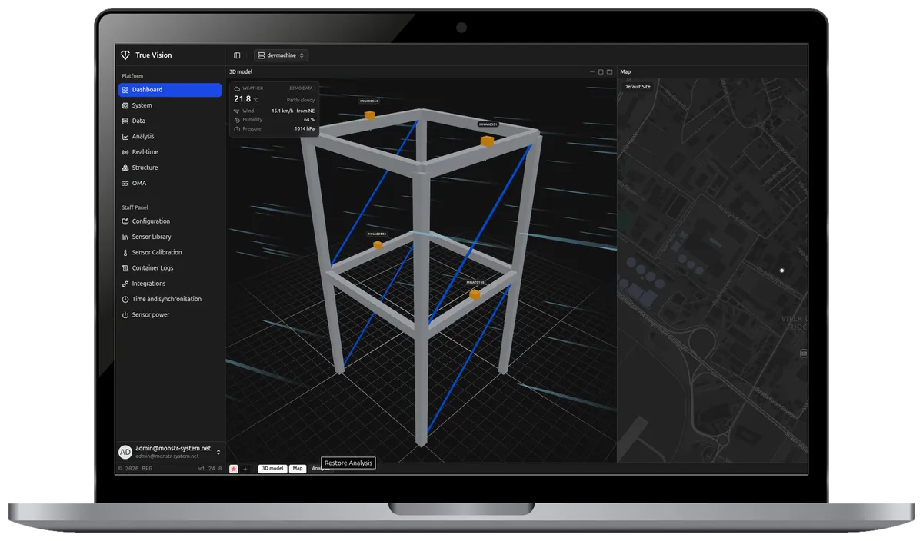Open the Sensor Library page

170,237
